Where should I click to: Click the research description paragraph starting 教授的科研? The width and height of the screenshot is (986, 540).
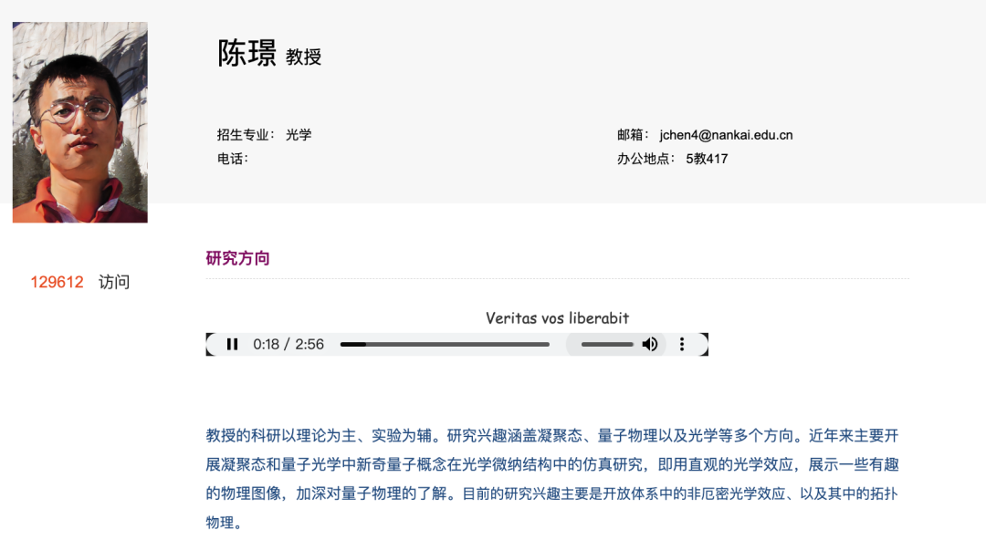(552, 479)
